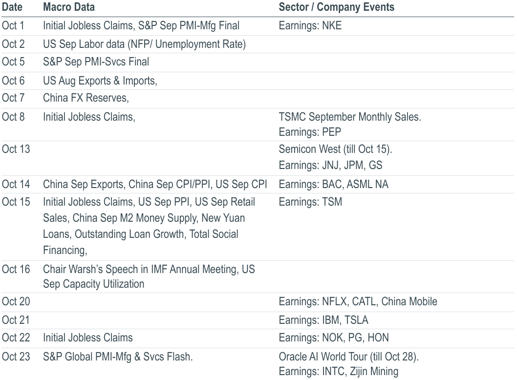517x380 pixels.
Task: Click Earnings: NKE entry
Action: pyautogui.click(x=310, y=26)
